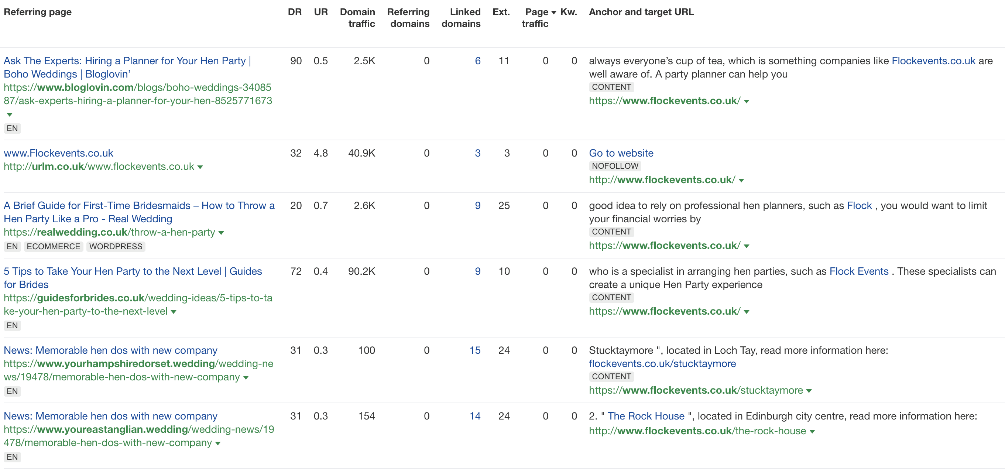The image size is (1005, 469).
Task: Open '5 Tips to Take Your Hen Party' link
Action: click(x=133, y=278)
